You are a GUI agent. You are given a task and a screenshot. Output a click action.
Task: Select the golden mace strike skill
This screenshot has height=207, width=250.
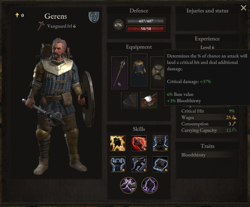click(x=118, y=143)
